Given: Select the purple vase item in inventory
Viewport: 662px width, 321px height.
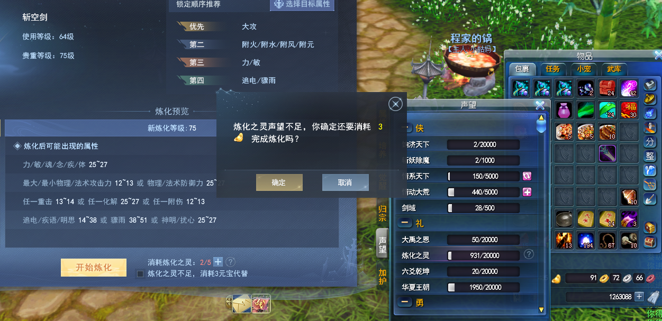Looking at the screenshot, I should pyautogui.click(x=564, y=110).
